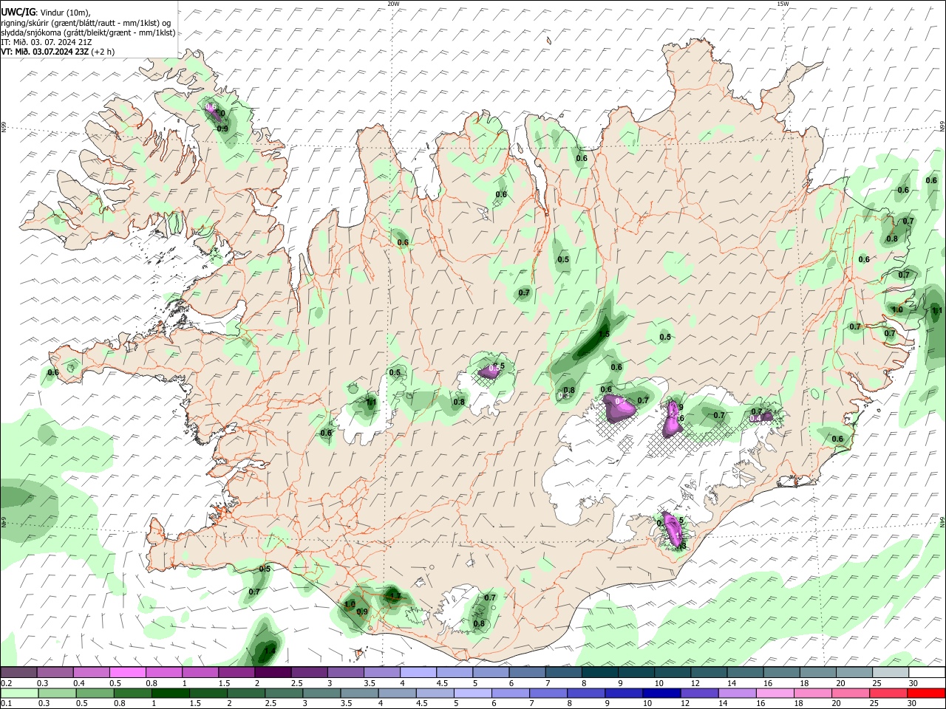Pick the darkest purple 2 sleet/snow swatch
The height and width of the screenshot is (709, 946).
click(x=272, y=672)
